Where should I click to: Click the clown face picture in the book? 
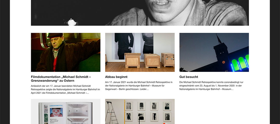pyautogui.click(x=56, y=112)
